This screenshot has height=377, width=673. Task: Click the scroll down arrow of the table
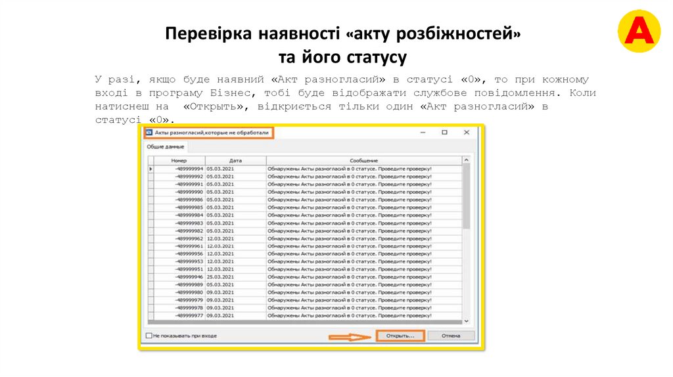(x=466, y=321)
